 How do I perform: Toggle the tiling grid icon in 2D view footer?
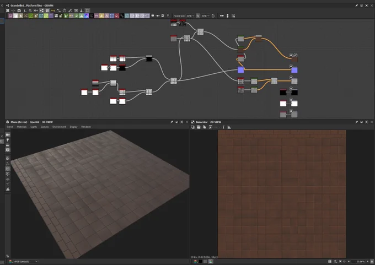pyautogui.click(x=330, y=261)
